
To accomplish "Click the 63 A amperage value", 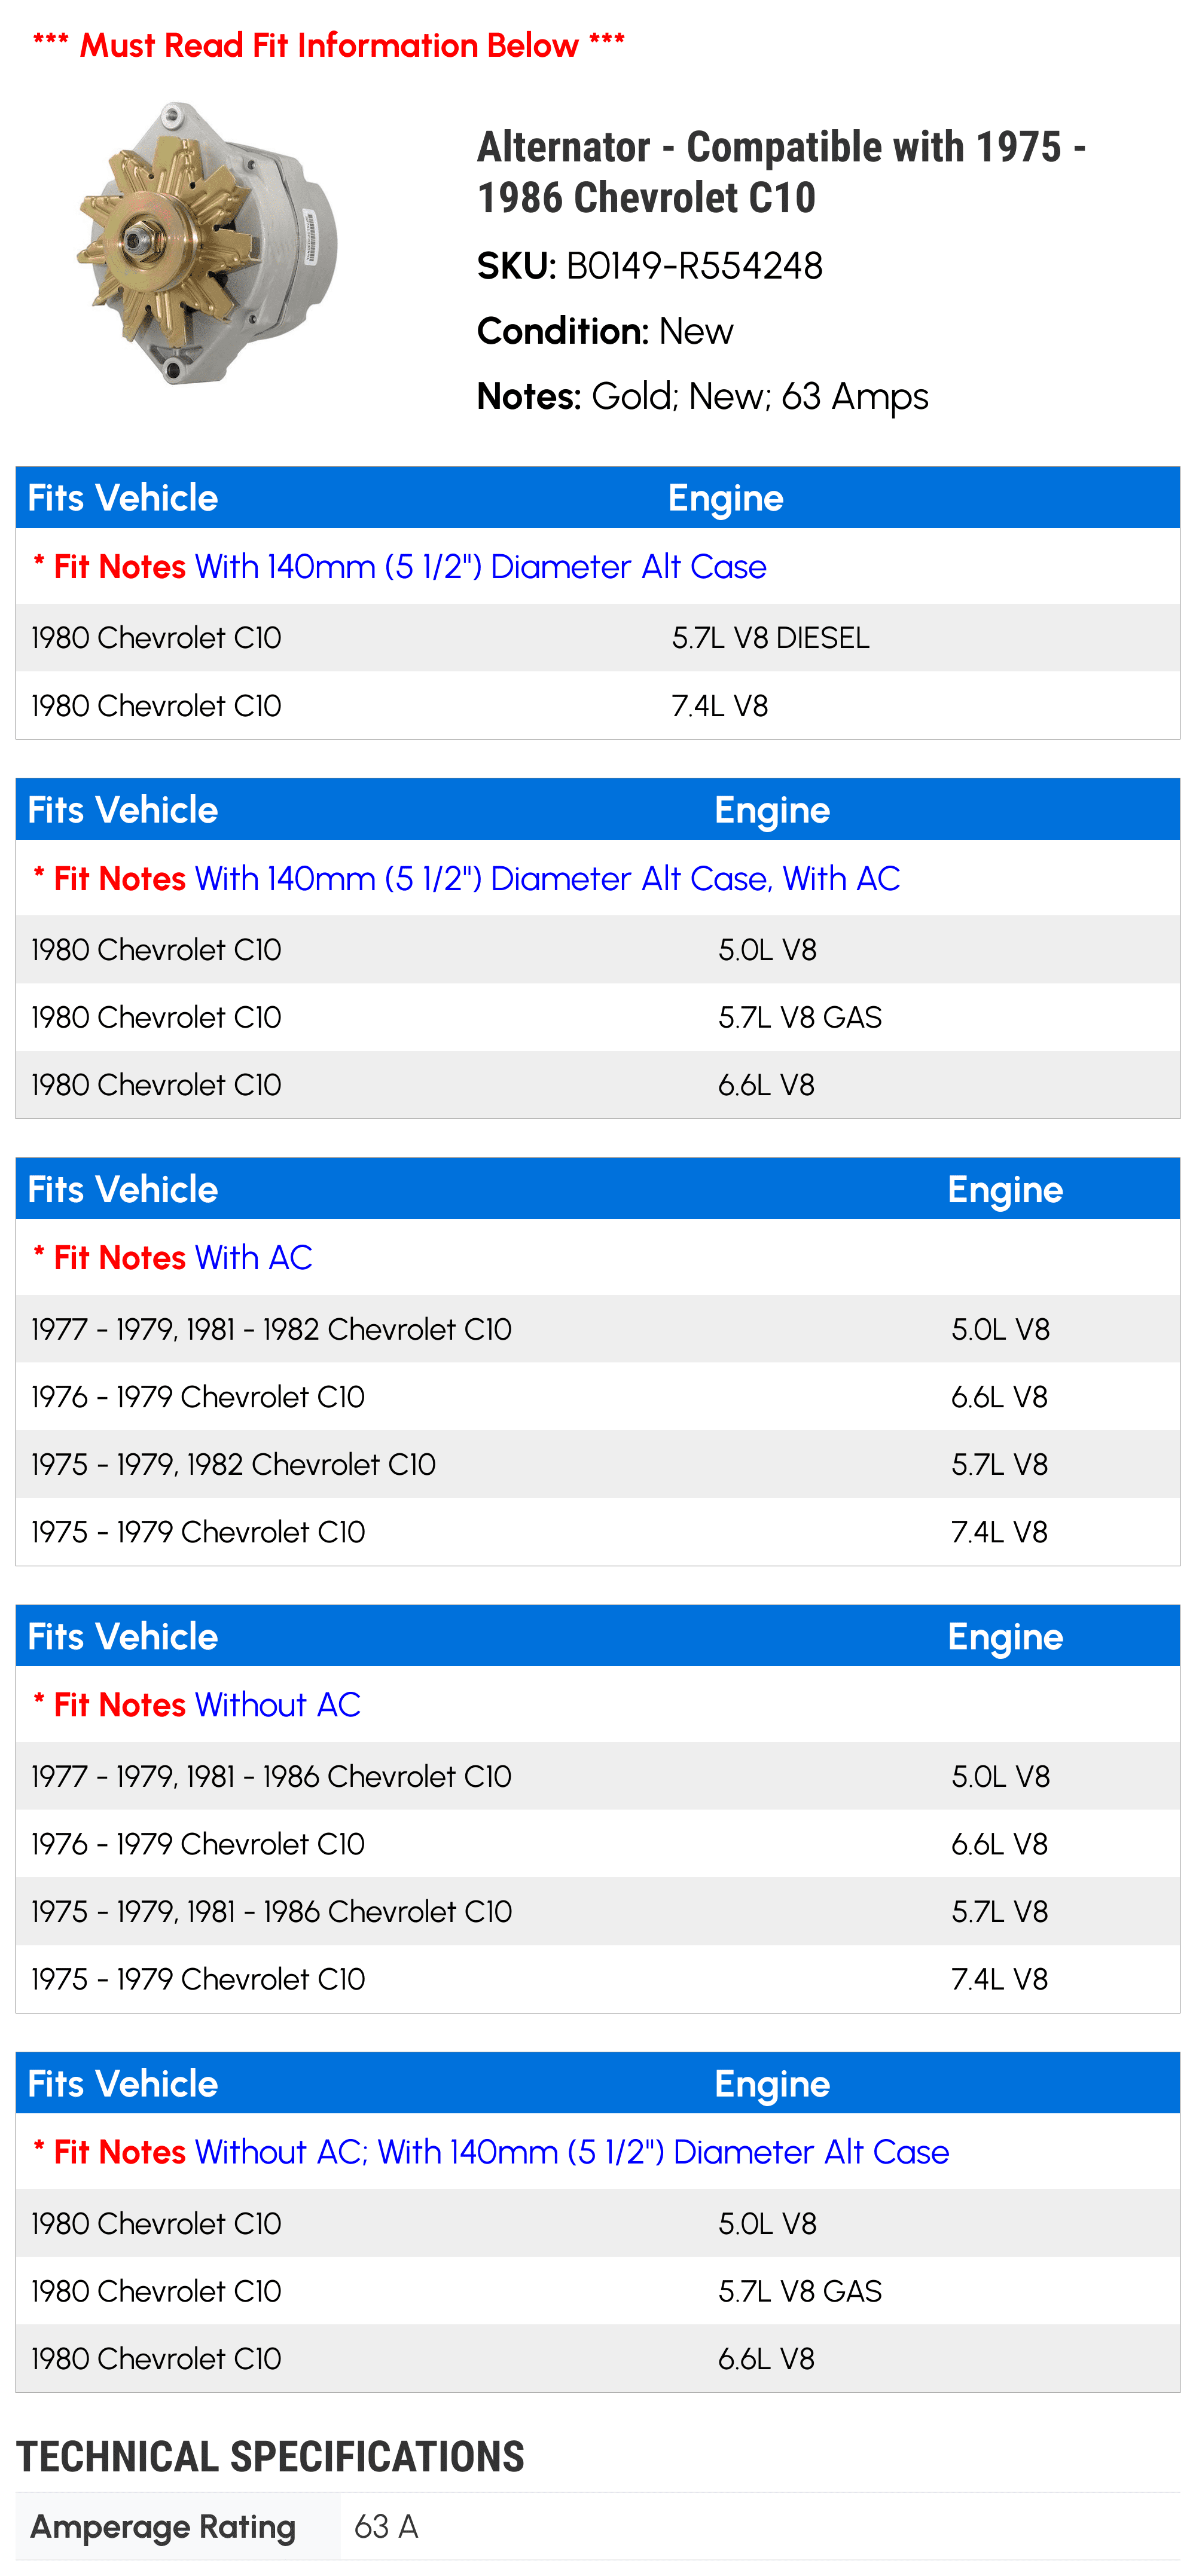I will tap(386, 2526).
